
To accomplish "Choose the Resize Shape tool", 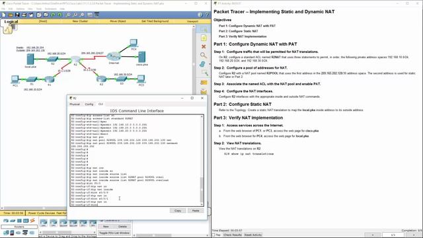I will click(204, 73).
